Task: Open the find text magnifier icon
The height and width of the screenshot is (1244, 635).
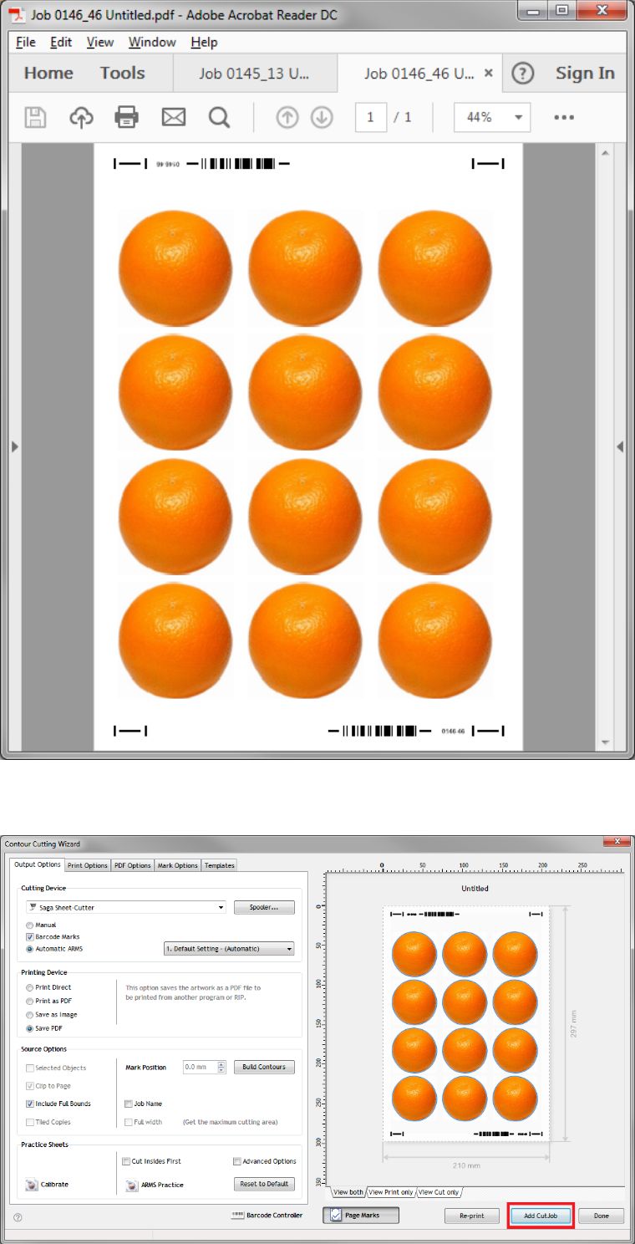Action: [219, 118]
